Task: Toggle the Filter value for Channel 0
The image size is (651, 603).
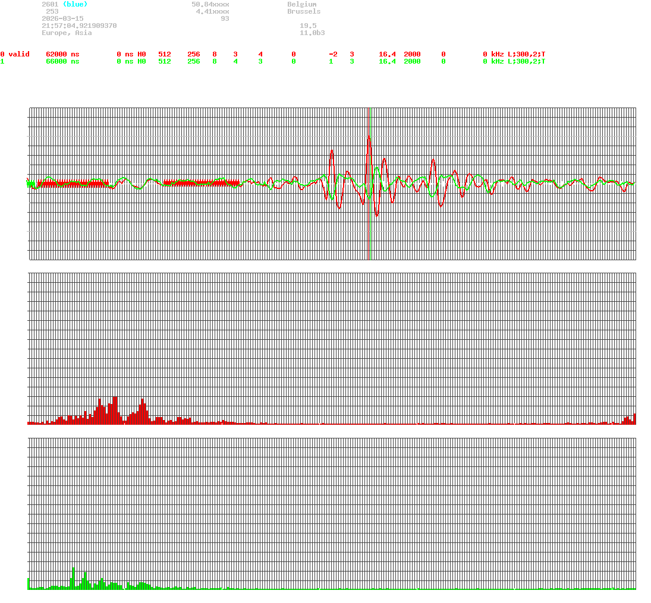Action: pos(443,54)
